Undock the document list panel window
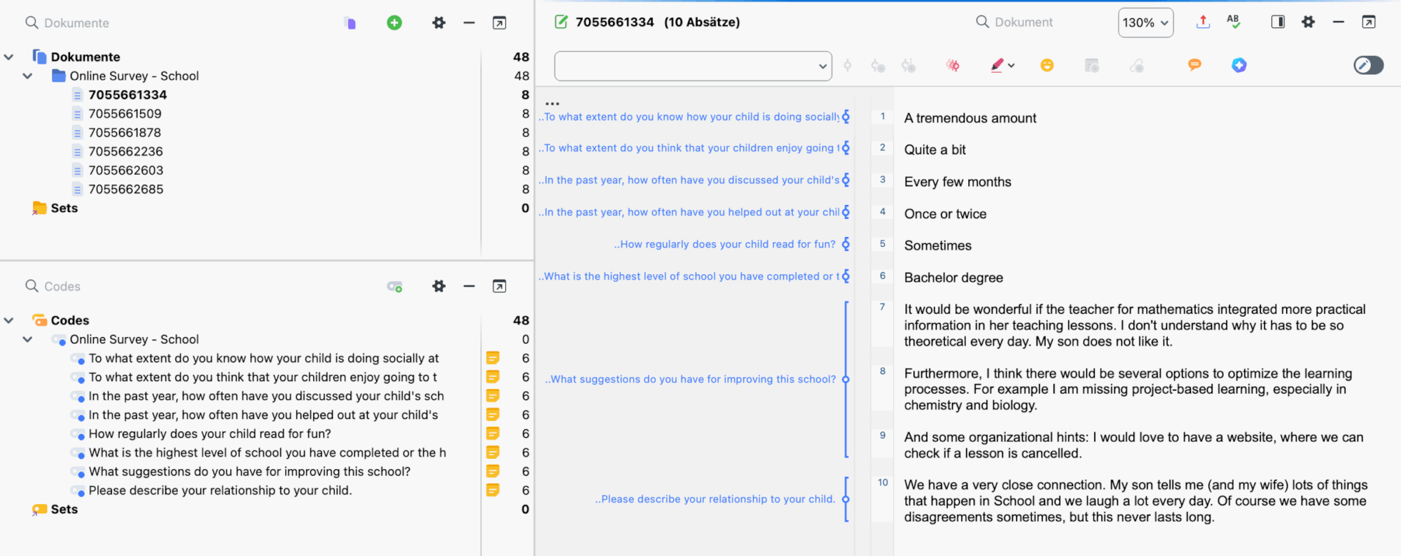The height and width of the screenshot is (556, 1401). (x=499, y=23)
